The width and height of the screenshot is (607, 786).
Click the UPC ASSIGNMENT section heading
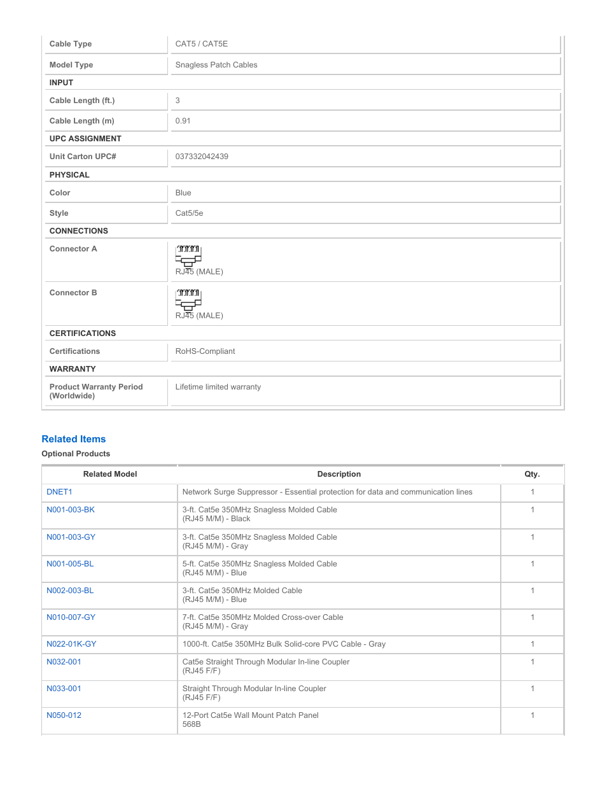pyautogui.click(x=85, y=139)
